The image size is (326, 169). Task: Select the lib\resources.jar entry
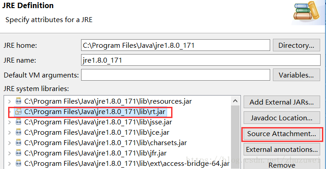[108, 101]
